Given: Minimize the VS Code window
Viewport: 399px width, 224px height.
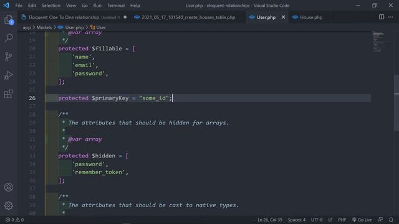Looking at the screenshot, I should click(358, 6).
